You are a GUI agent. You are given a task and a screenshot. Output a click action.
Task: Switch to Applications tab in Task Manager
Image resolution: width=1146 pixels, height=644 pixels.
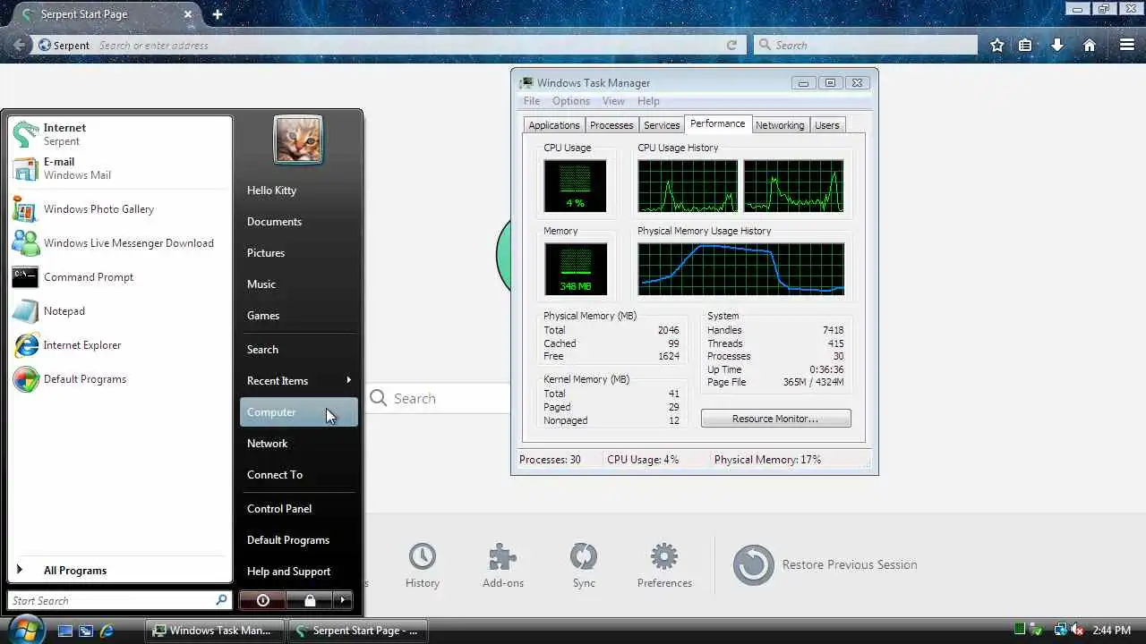(x=553, y=125)
